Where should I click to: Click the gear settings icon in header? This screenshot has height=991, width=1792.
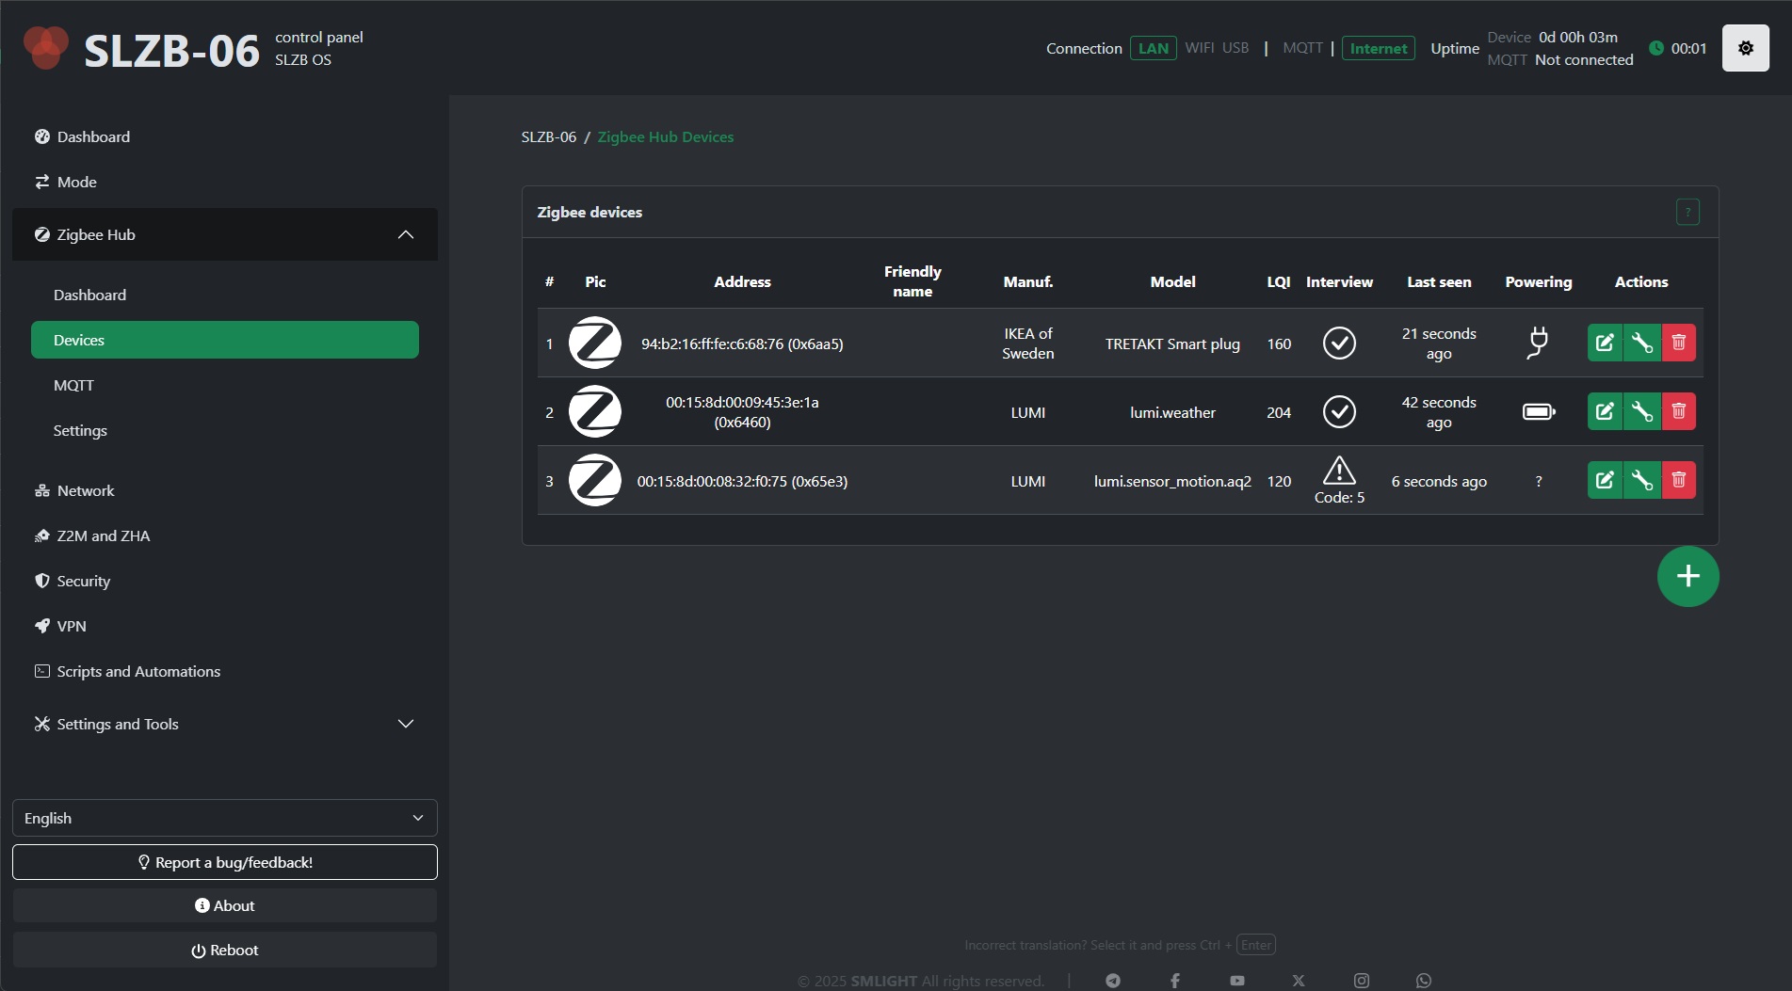[x=1745, y=48]
